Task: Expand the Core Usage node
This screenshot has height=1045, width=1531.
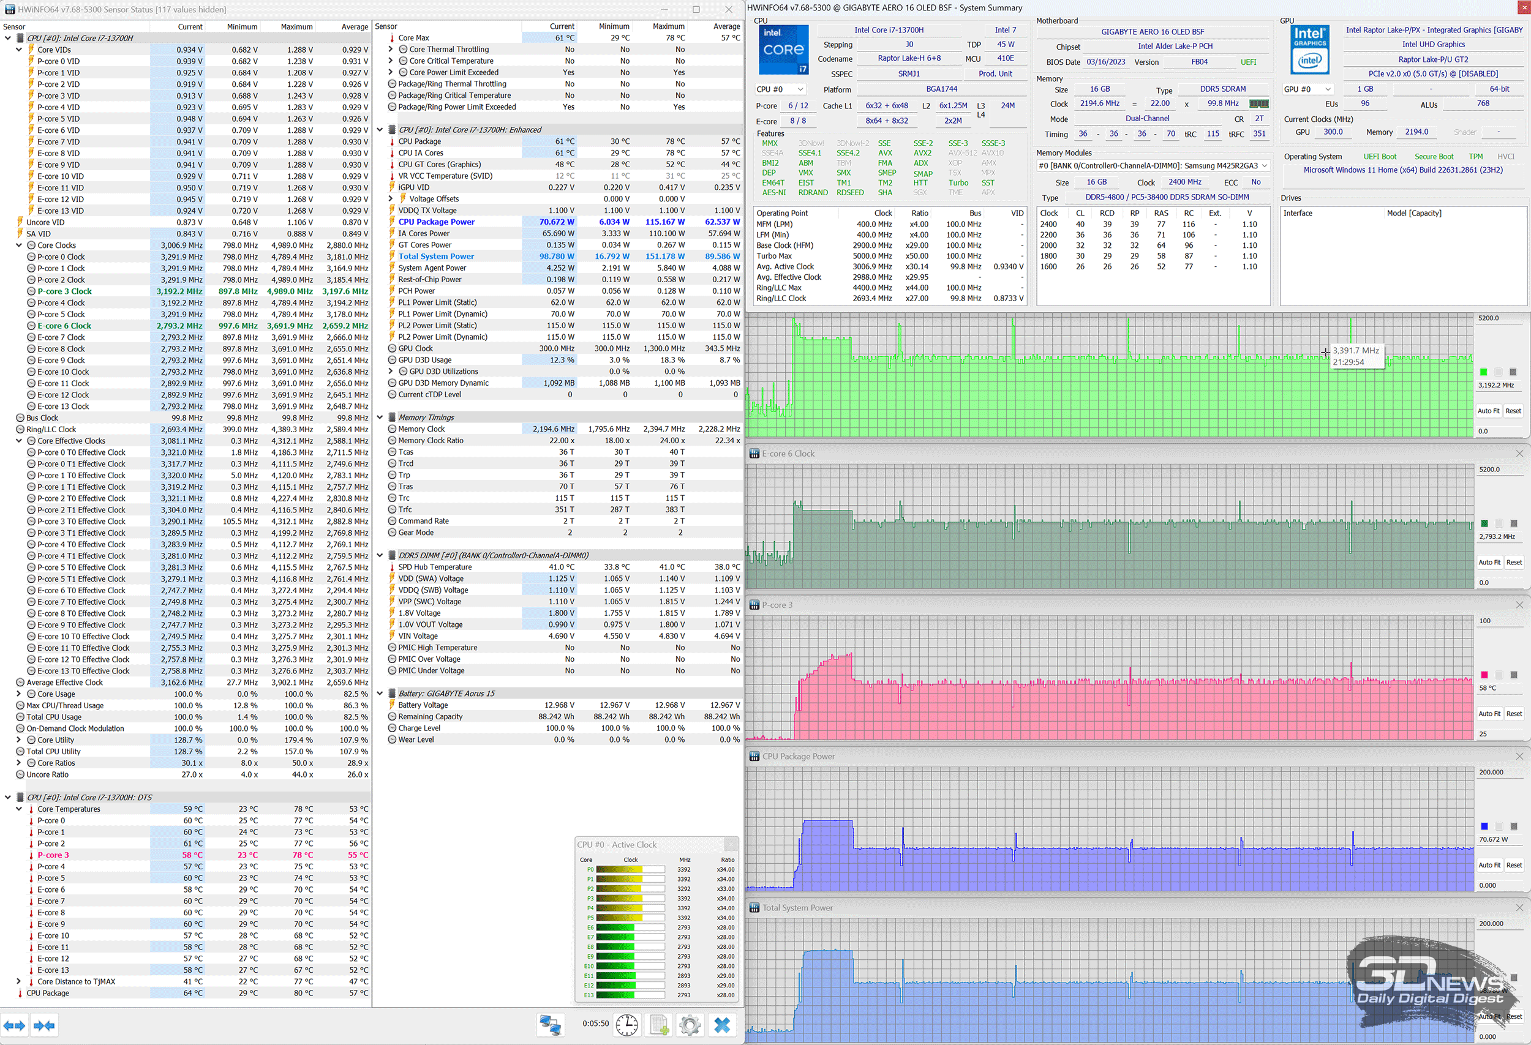Action: (x=19, y=694)
